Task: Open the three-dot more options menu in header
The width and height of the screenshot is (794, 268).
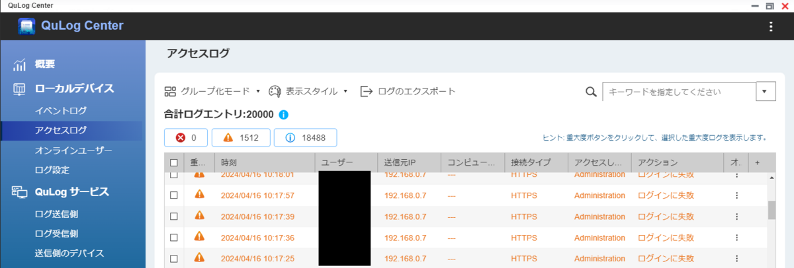Action: (770, 26)
